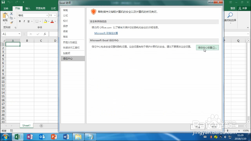This screenshot has width=251, height=141.
Task: Click the Save icon in quick access toolbar
Action: tap(3, 2)
